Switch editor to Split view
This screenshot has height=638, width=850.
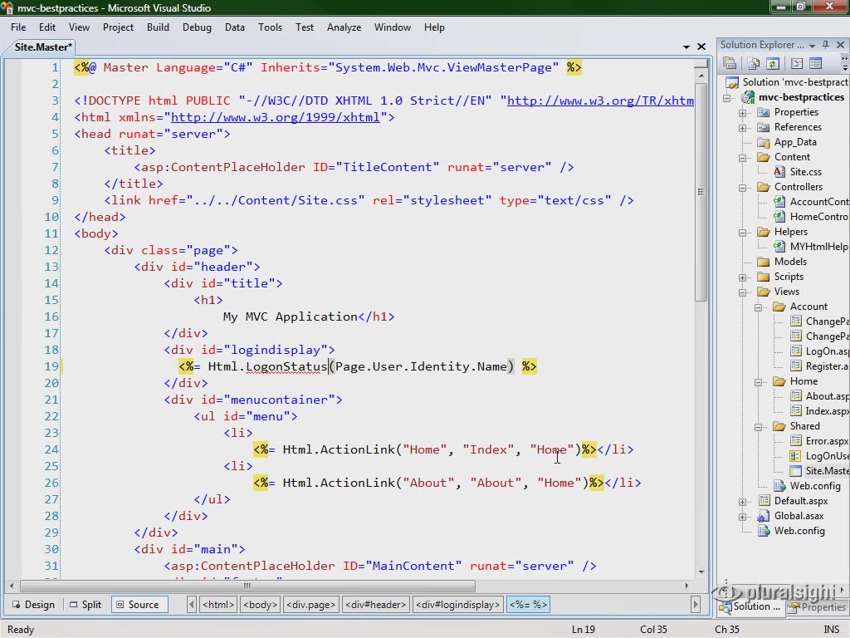click(85, 605)
